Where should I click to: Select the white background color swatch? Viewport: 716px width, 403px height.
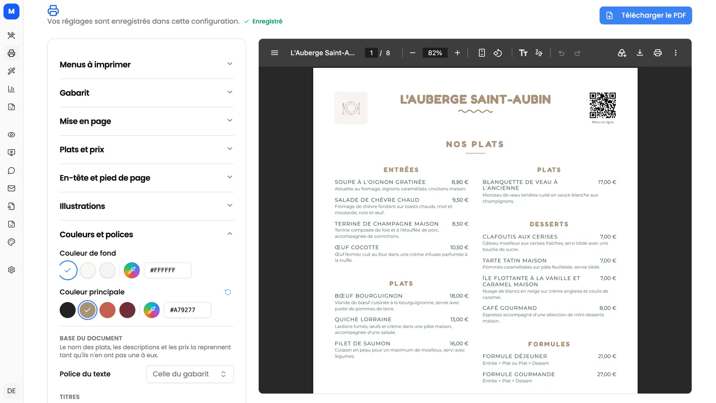coord(68,270)
